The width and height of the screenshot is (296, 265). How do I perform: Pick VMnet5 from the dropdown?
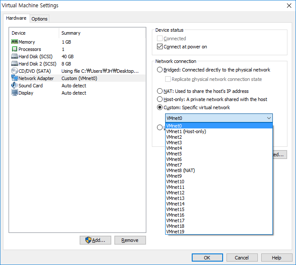pos(219,154)
